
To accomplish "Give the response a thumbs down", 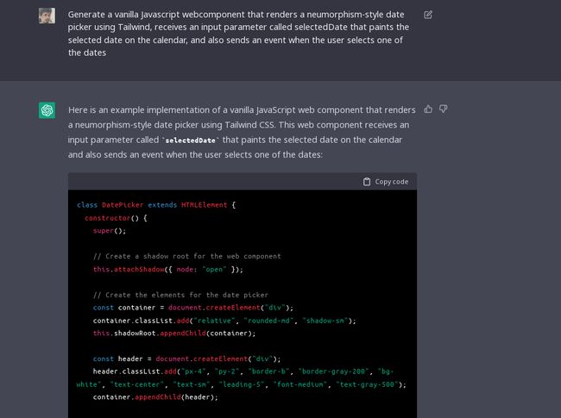I will point(444,109).
